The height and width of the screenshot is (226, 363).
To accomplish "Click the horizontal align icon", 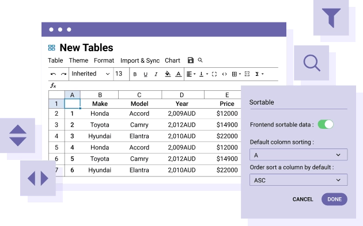I will pos(190,74).
